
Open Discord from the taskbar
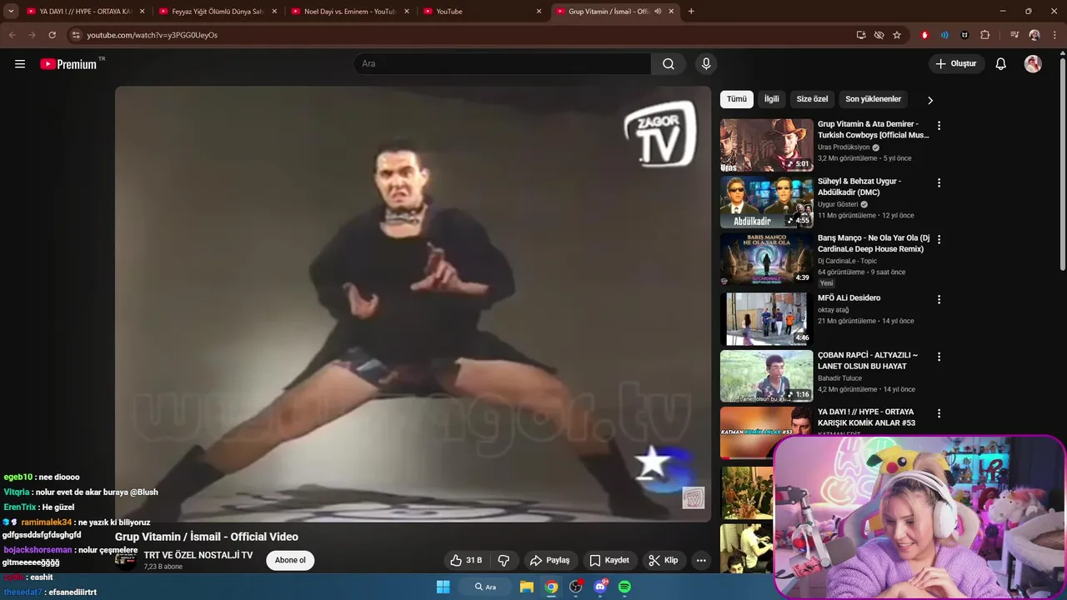tap(600, 587)
